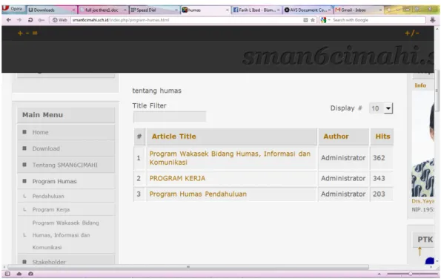Click the hits value 203
The width and height of the screenshot is (441, 279).
coord(379,194)
